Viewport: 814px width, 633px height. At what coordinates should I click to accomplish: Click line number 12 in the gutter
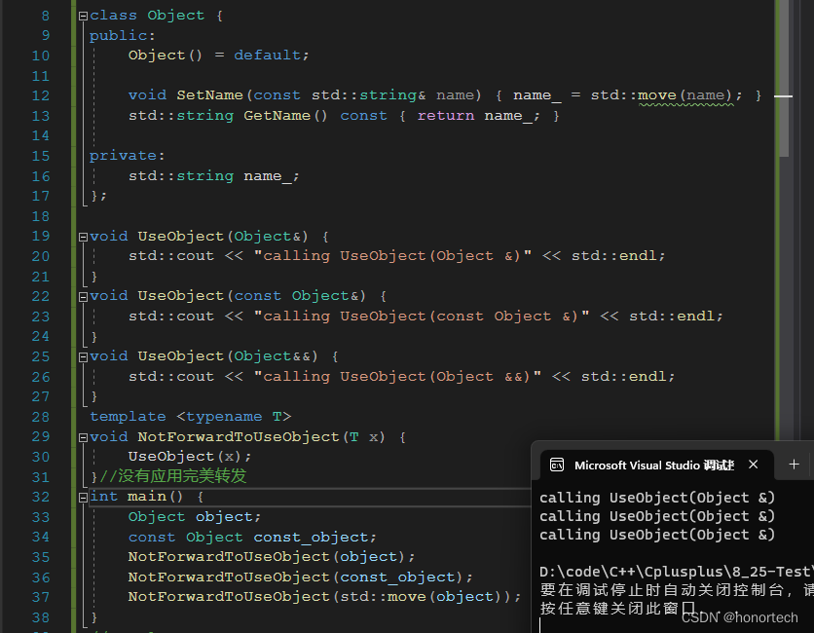pos(41,95)
